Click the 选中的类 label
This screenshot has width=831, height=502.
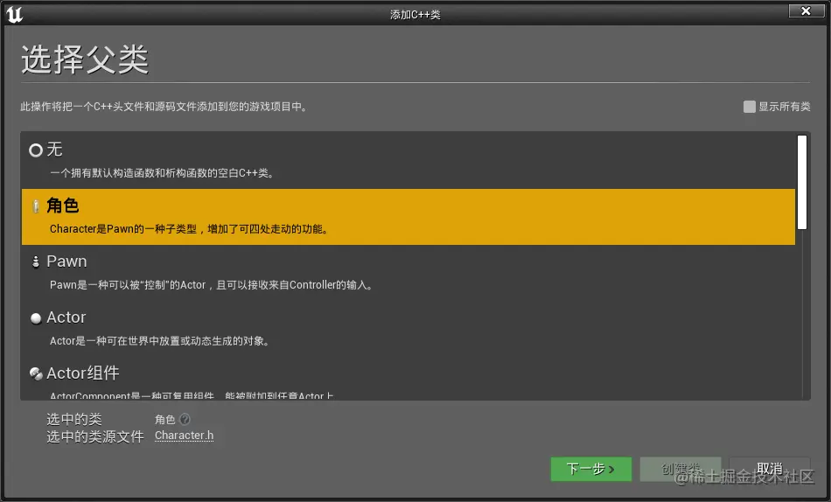click(73, 419)
